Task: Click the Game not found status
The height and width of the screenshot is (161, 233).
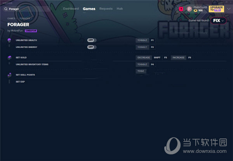Action: pyautogui.click(x=198, y=21)
